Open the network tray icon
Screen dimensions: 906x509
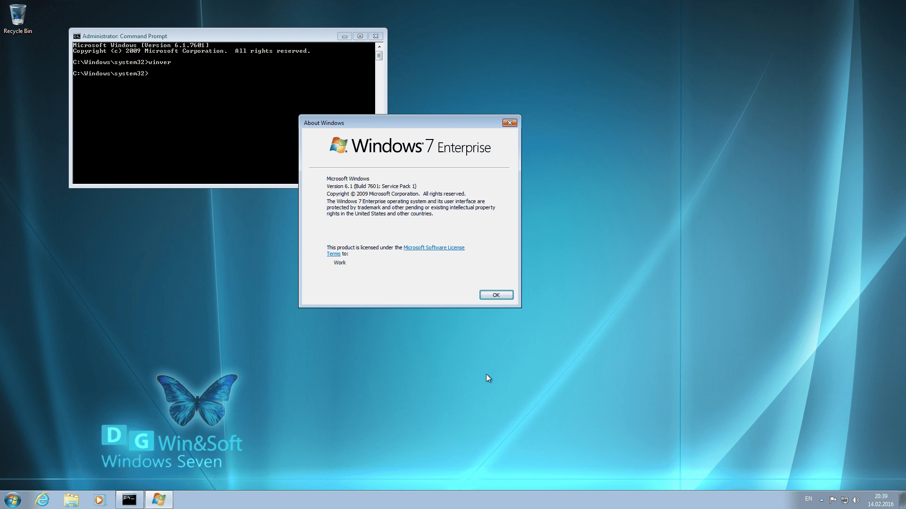[845, 500]
